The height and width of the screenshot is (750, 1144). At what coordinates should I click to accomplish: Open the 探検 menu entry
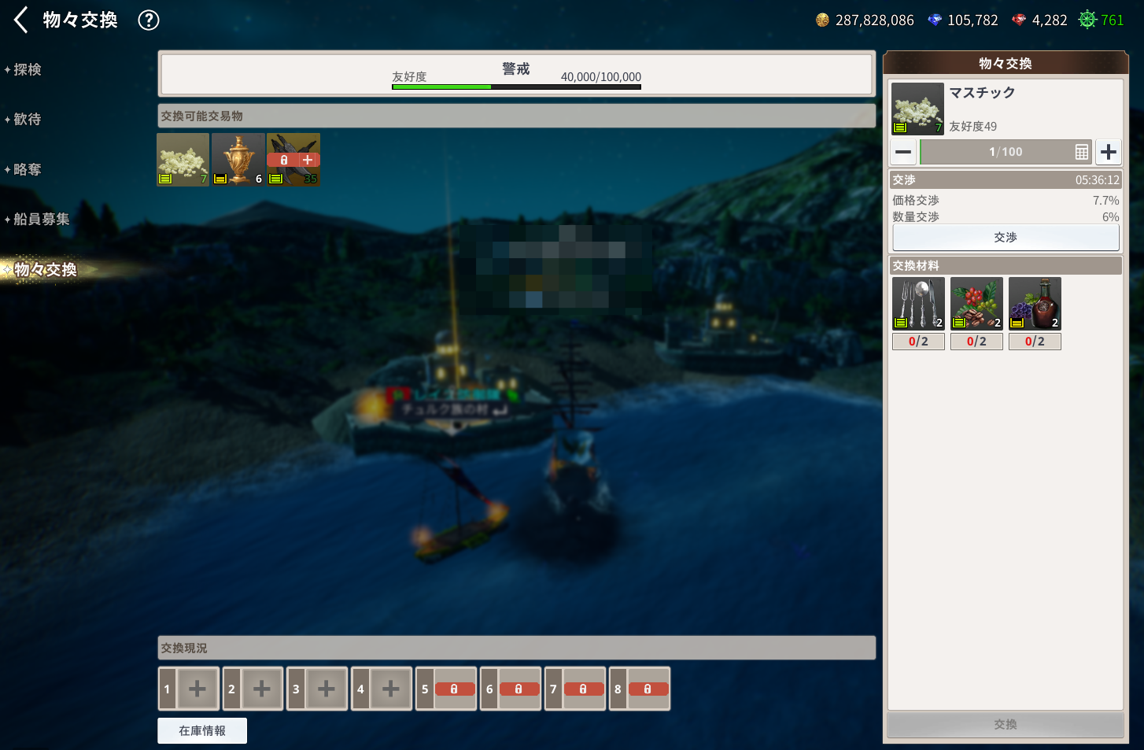point(28,70)
